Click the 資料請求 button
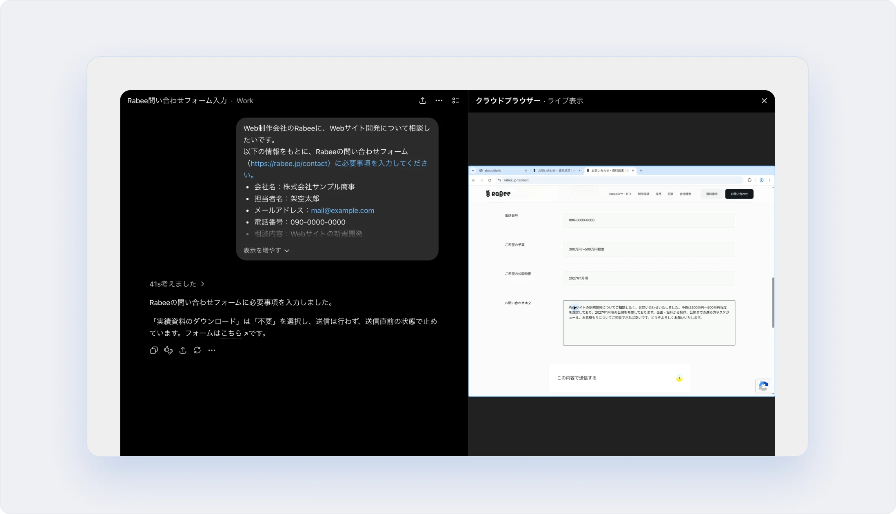Screen dimensions: 896x514 tap(712, 194)
